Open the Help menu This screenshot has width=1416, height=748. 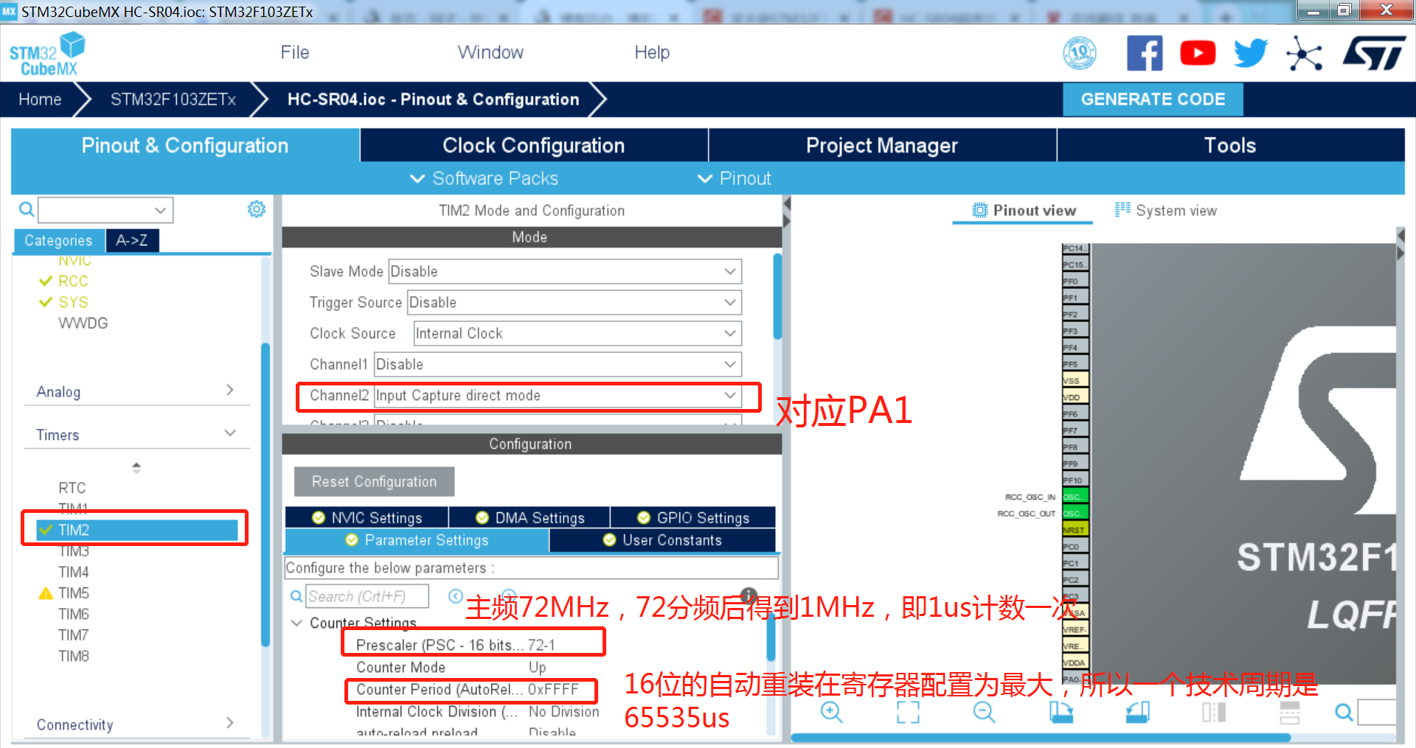652,52
